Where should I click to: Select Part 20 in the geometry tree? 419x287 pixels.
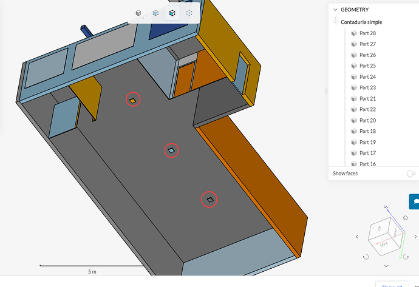[368, 120]
